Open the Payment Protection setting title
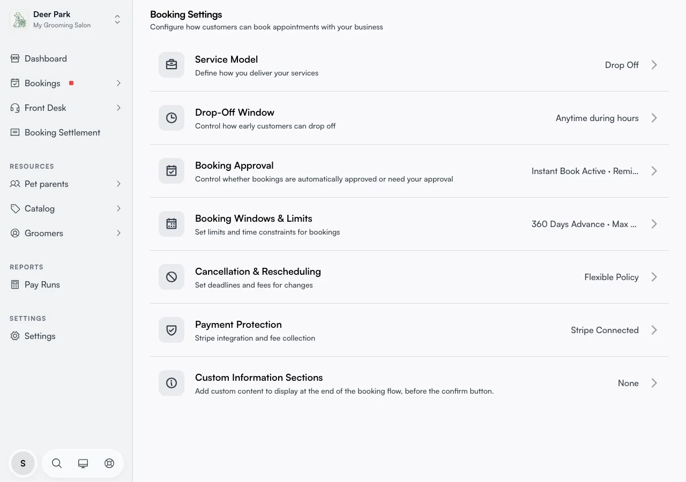 (238, 325)
